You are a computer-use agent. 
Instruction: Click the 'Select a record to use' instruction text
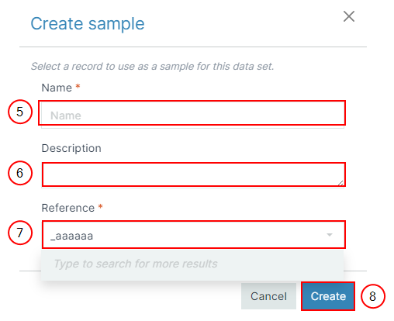152,67
